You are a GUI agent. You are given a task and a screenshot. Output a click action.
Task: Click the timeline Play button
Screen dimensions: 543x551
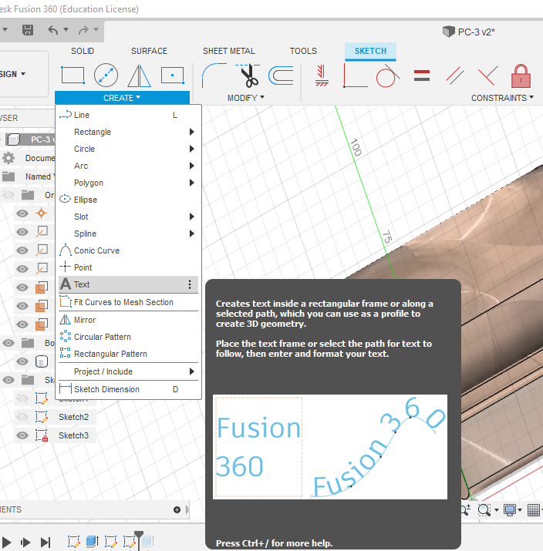tap(7, 543)
